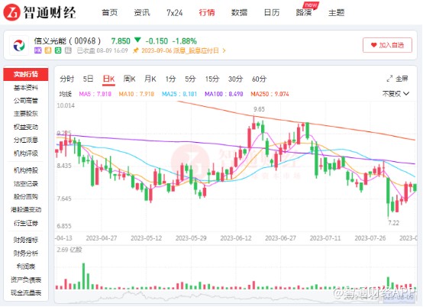The image size is (423, 307).
Task: Click the pin icon before dividend notice
Action: pos(136,50)
